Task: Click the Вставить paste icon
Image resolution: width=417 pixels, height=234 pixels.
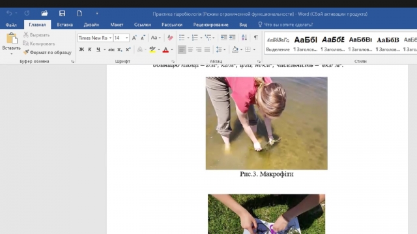Action: pyautogui.click(x=12, y=38)
